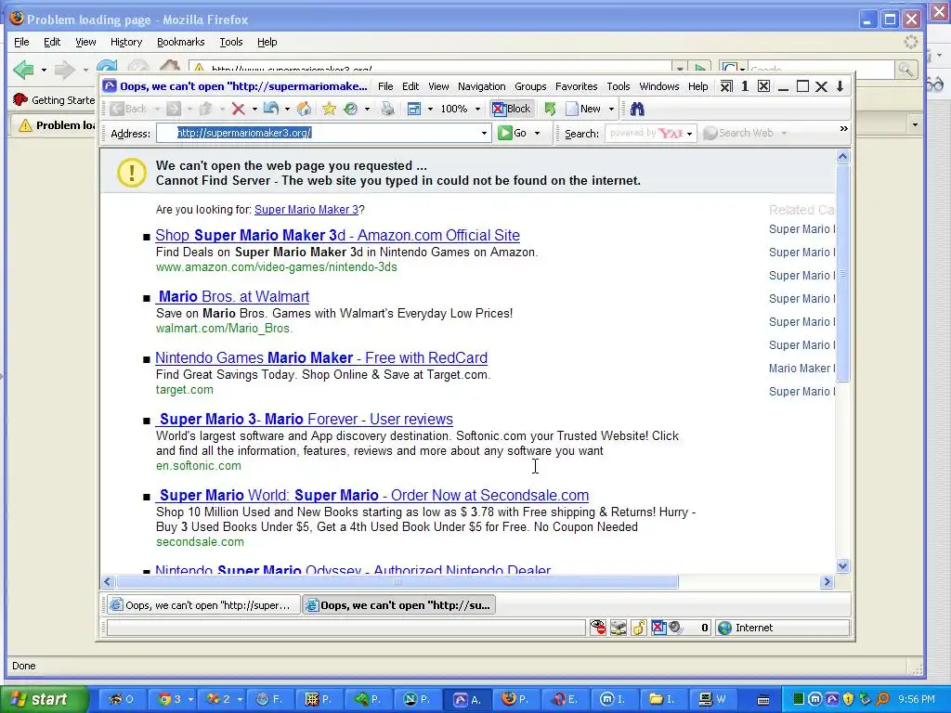This screenshot has width=951, height=713.
Task: Click the Windows start button
Action: click(x=44, y=699)
